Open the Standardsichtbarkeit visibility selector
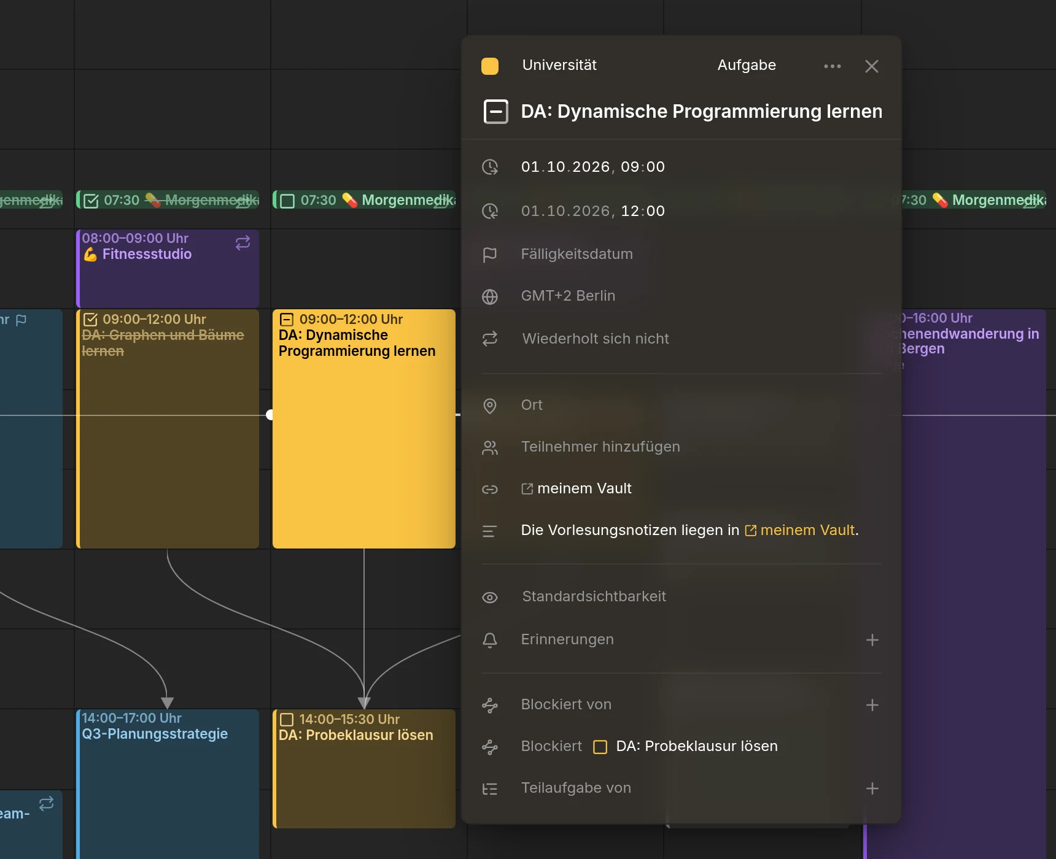 point(594,596)
